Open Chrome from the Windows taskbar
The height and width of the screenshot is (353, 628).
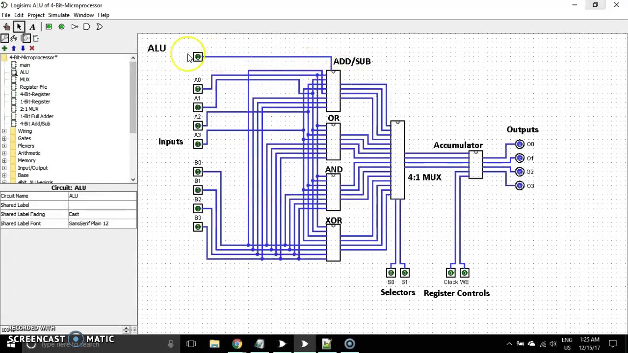coord(237,344)
